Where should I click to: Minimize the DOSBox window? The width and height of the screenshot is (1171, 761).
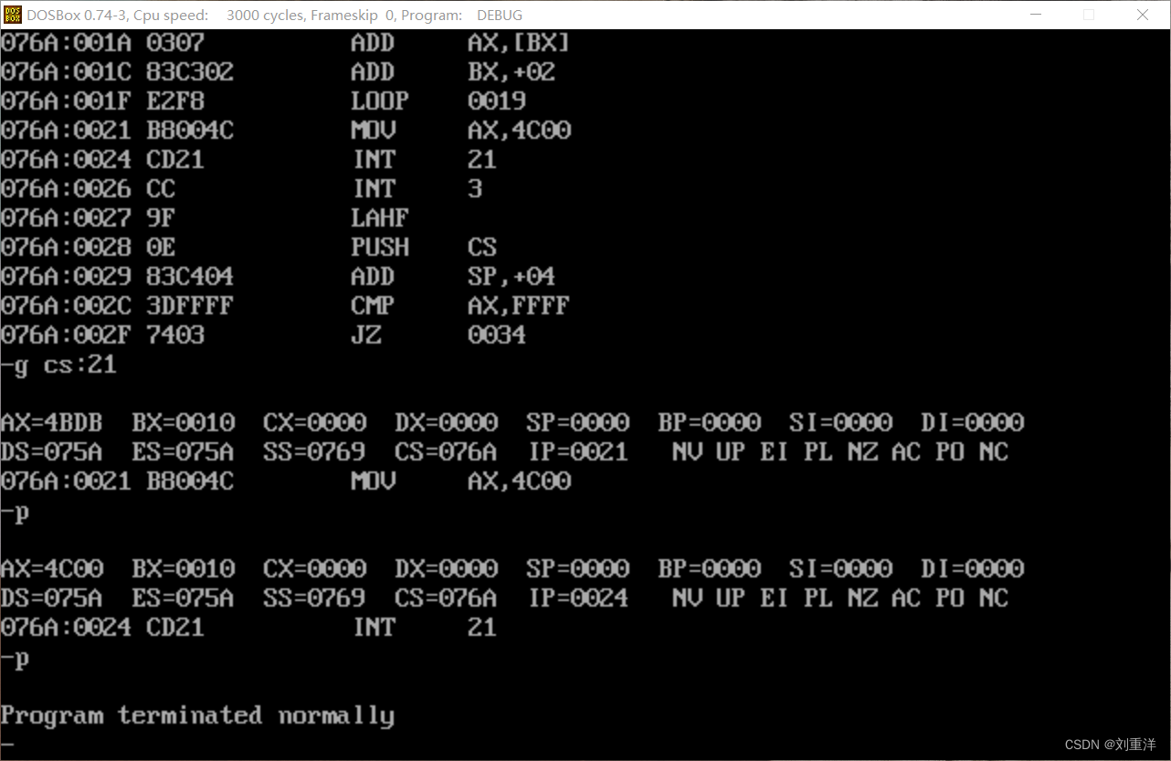pyautogui.click(x=1035, y=15)
